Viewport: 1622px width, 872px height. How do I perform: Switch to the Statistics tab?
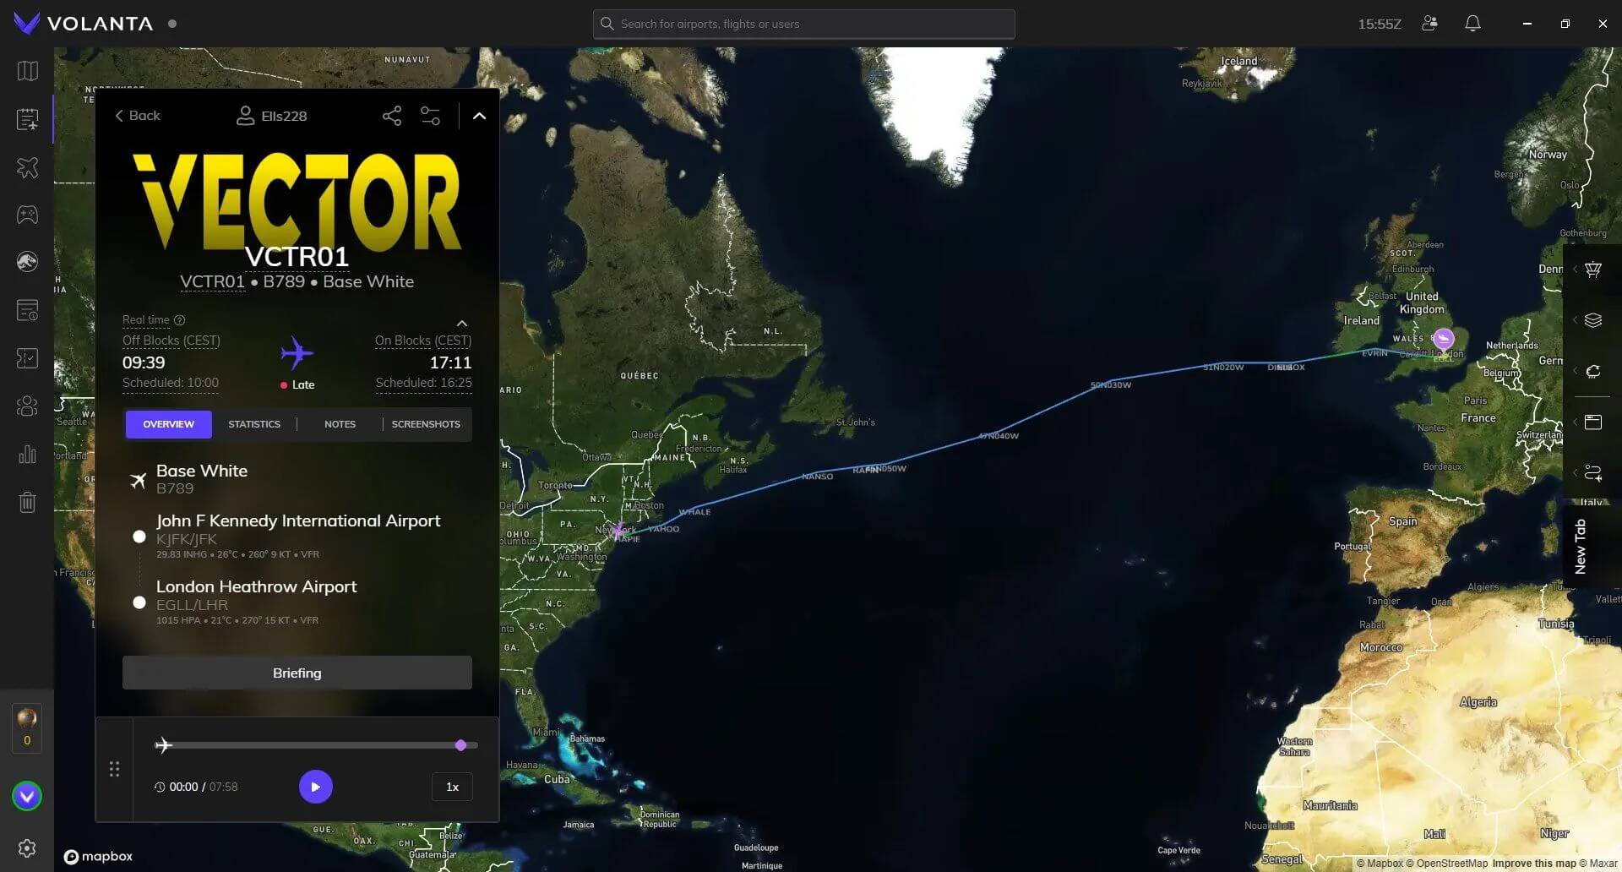(254, 424)
